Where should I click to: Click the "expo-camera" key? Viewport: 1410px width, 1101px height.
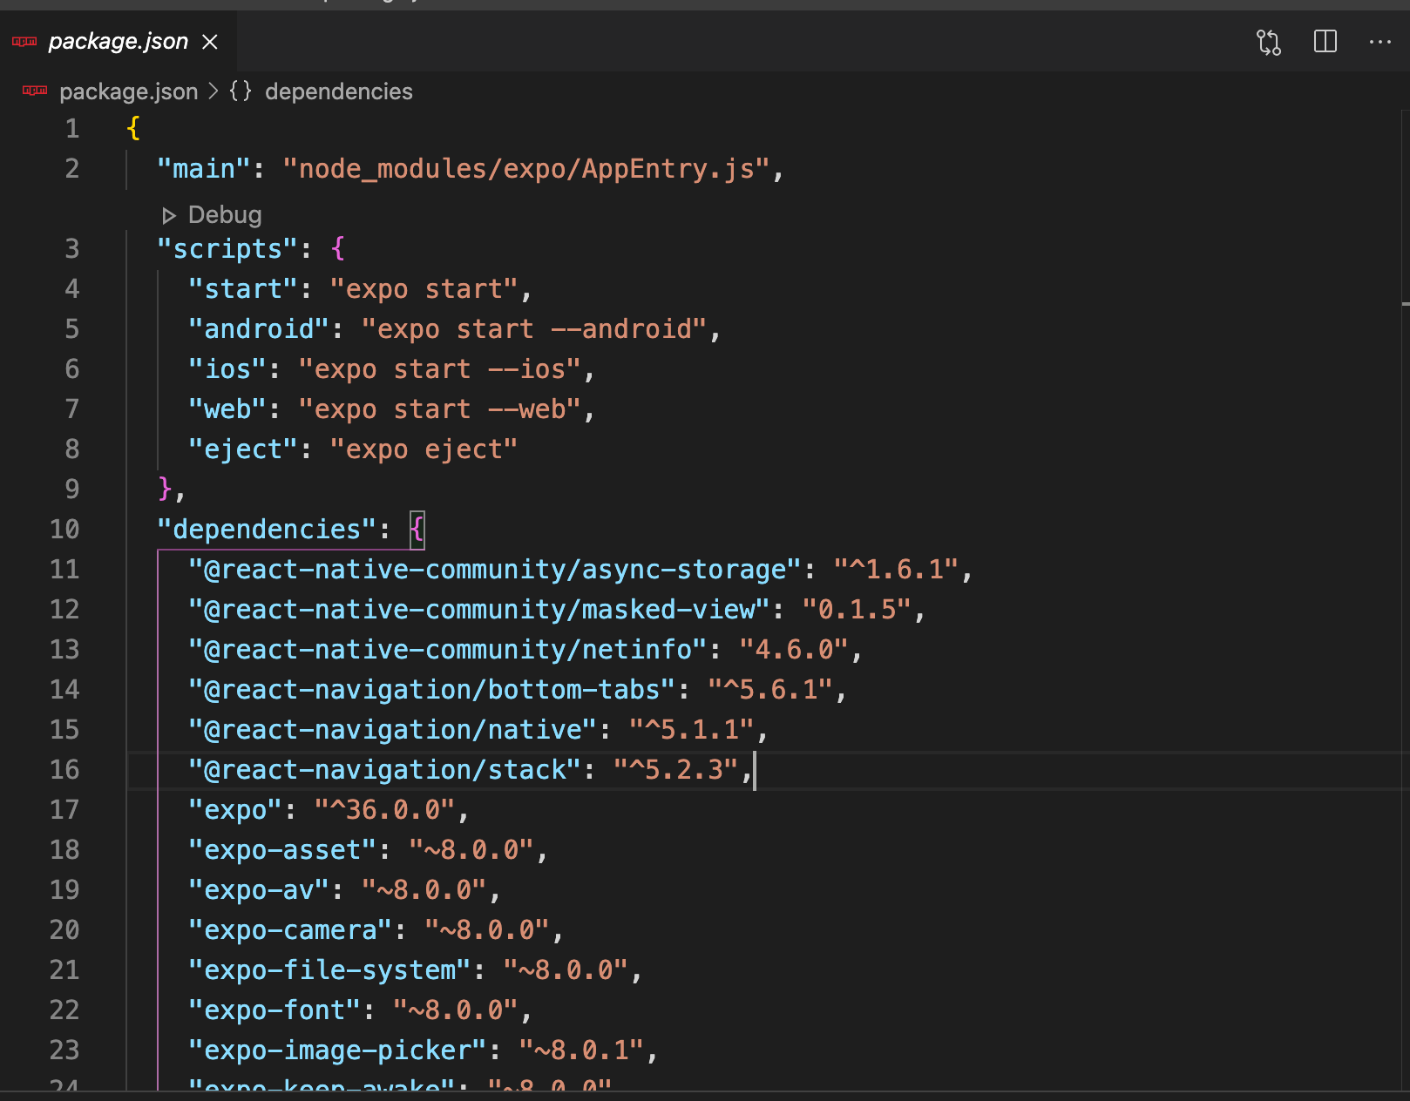pyautogui.click(x=291, y=929)
